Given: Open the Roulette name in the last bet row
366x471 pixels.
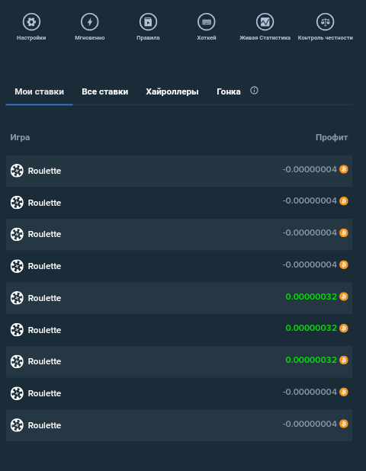Looking at the screenshot, I should pyautogui.click(x=44, y=425).
